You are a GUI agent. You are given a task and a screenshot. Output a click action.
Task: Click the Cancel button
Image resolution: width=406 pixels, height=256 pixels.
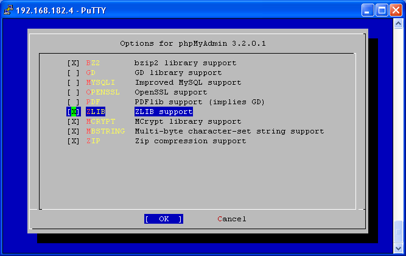tap(232, 219)
